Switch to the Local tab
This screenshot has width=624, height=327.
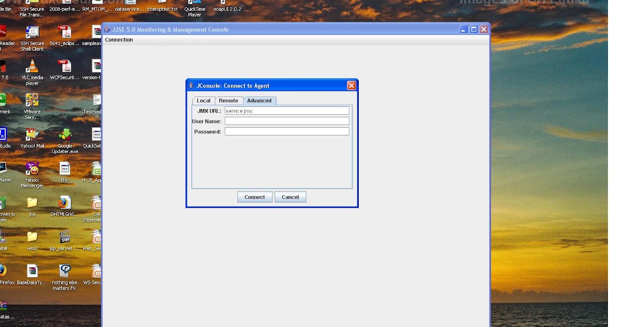pyautogui.click(x=203, y=101)
